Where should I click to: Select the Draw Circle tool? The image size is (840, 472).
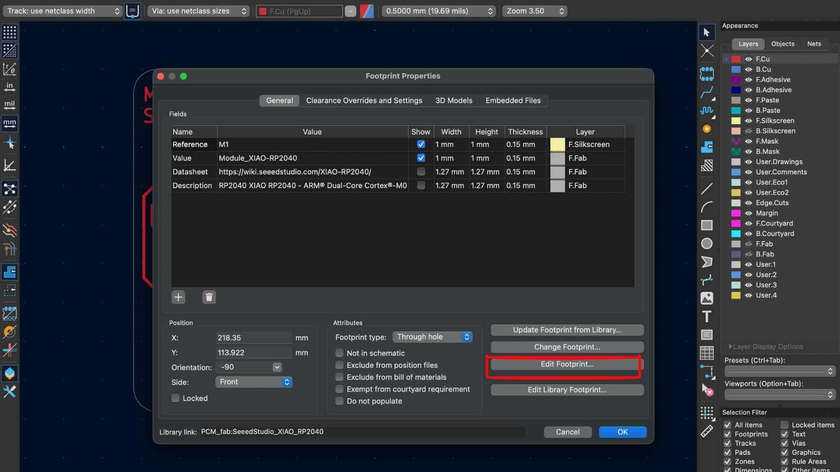[x=707, y=243]
